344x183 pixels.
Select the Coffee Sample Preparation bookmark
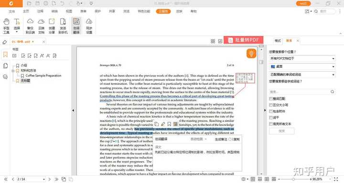pos(43,75)
